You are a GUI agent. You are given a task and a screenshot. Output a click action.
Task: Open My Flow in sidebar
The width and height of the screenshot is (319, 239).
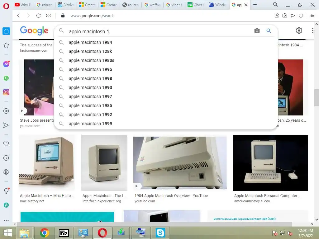click(6, 125)
